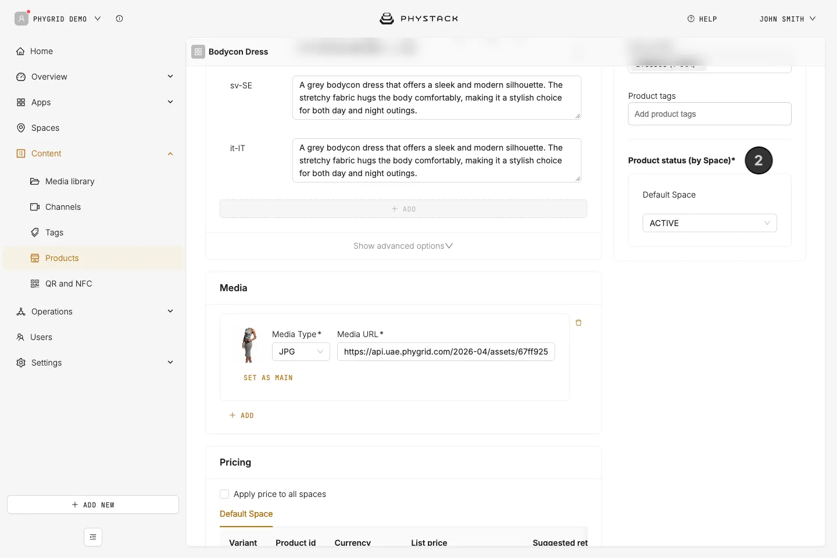Expand the Settings section chevron

point(170,362)
